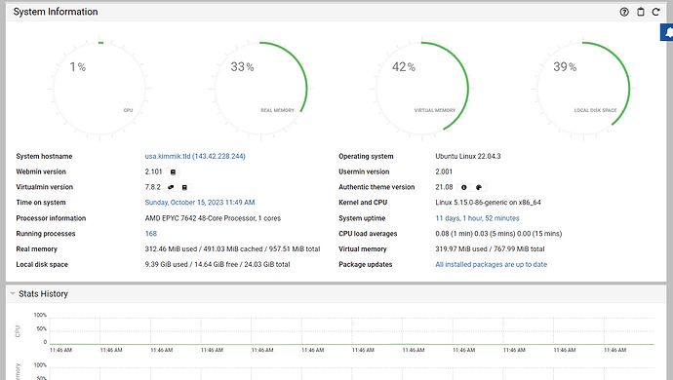This screenshot has height=380, width=673.
Task: Select the Usermin version value 2.001
Action: tap(444, 171)
